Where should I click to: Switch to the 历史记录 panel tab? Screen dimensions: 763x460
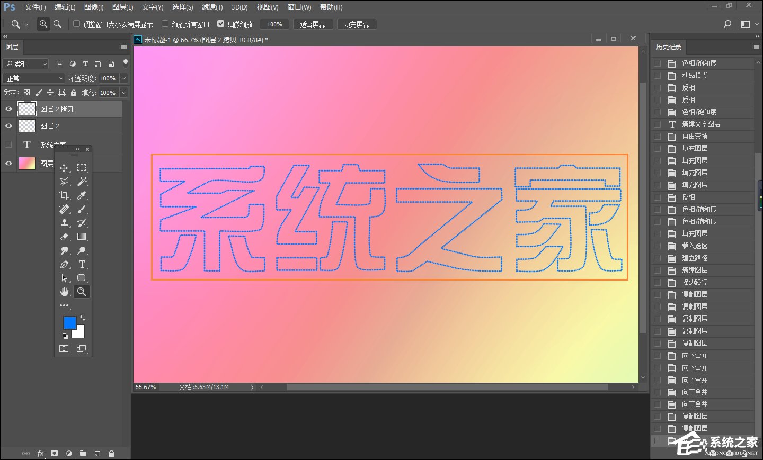[669, 47]
